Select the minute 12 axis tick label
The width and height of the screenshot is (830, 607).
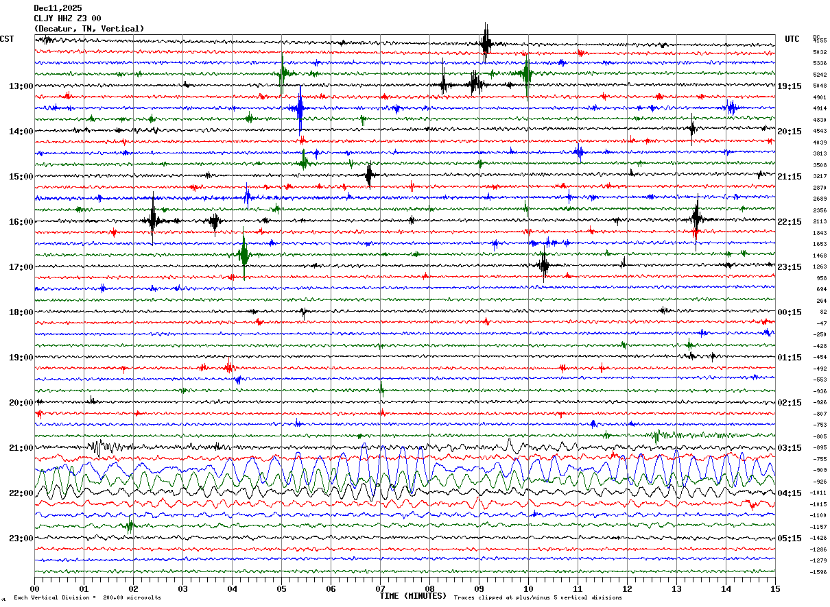(x=627, y=589)
